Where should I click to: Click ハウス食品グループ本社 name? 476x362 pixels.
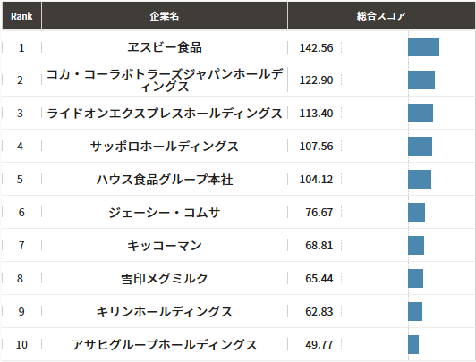pyautogui.click(x=165, y=180)
